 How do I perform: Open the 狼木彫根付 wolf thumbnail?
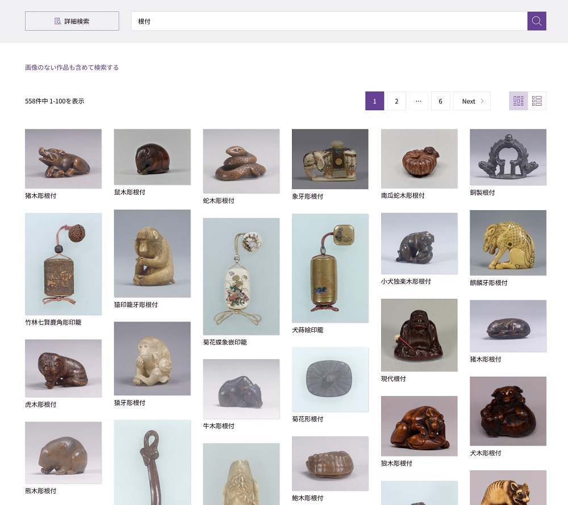pos(419,426)
